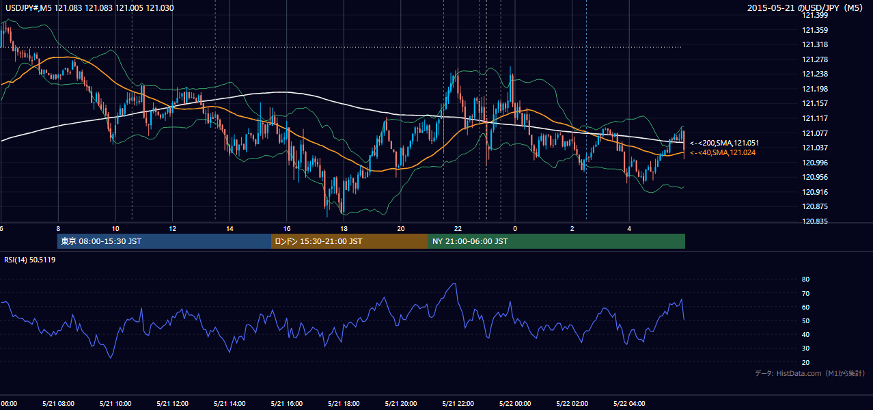Click price axis value 121.157
The image size is (873, 410).
pyautogui.click(x=816, y=103)
